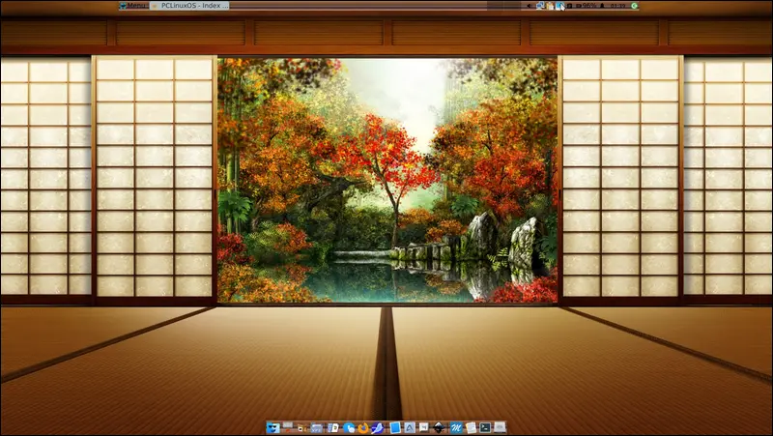Open the blue document dock icon
Image resolution: width=773 pixels, height=436 pixels.
[x=395, y=428]
